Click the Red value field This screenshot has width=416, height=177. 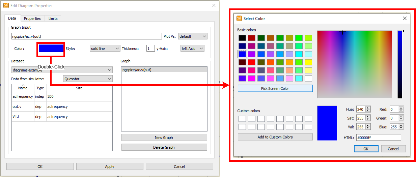[394, 109]
